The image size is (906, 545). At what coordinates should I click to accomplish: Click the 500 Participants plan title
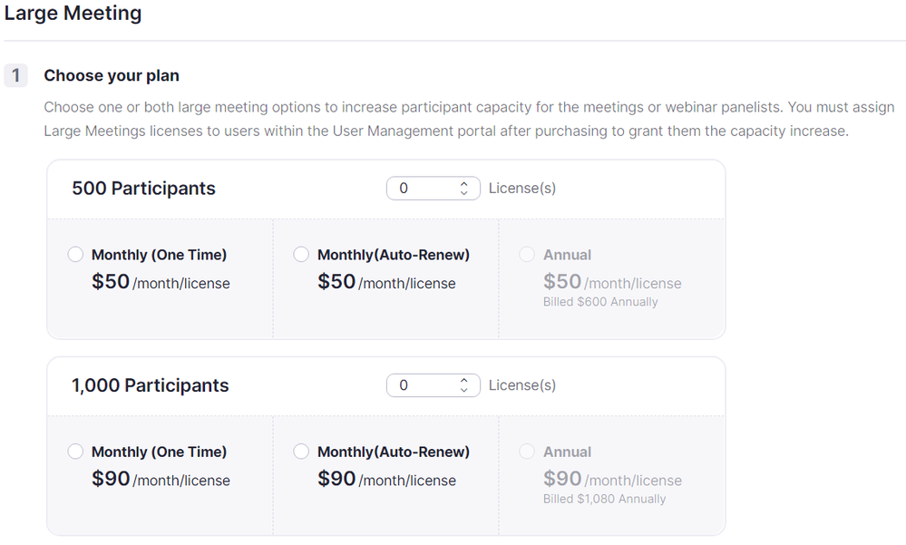[143, 189]
